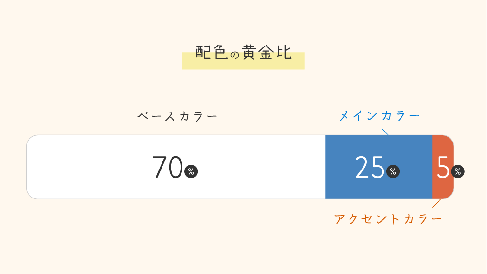
Task: Click the blue メインカラー label
Action: point(379,115)
